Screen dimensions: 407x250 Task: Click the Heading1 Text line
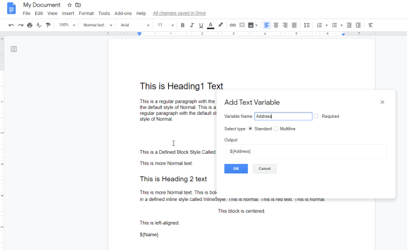tap(181, 86)
